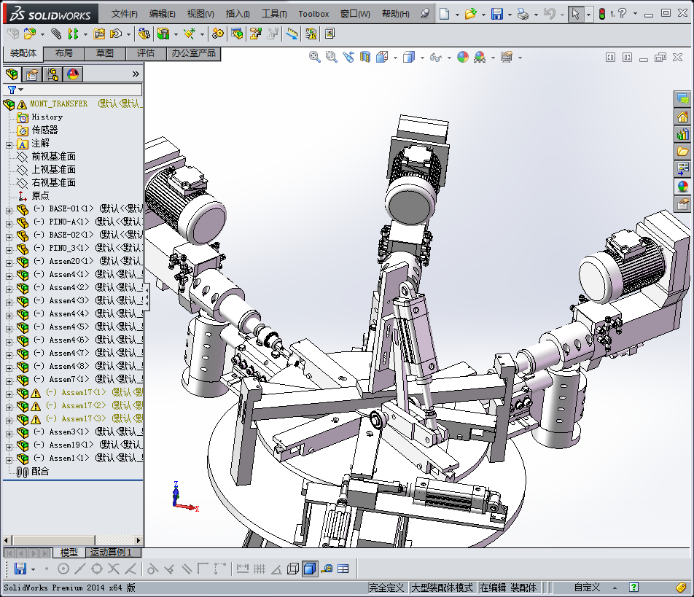
Task: Expand the Assem17<1> warning component node
Action: pos(9,393)
